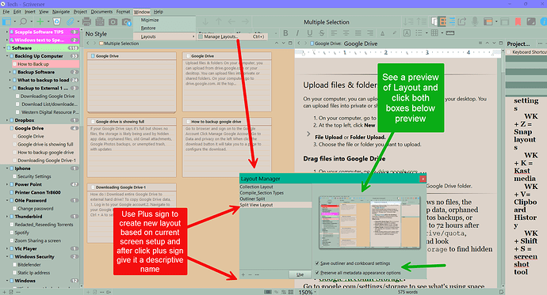The height and width of the screenshot is (295, 547).
Task: Click the paperclip attachment icon
Action: 71,21
